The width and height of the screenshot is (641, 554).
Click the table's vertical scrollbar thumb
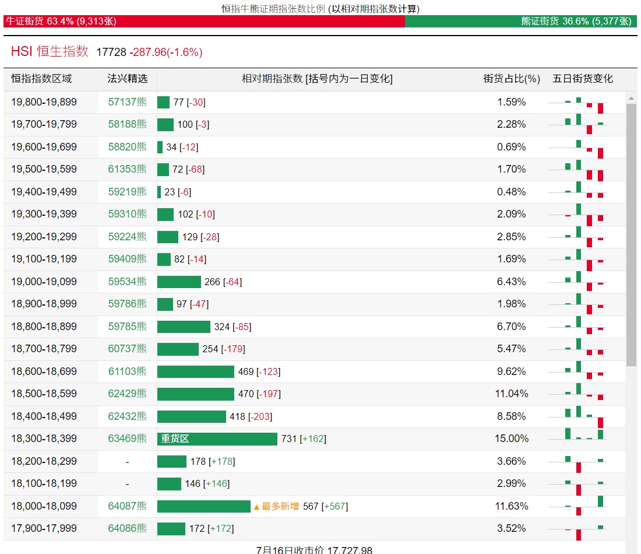[631, 233]
